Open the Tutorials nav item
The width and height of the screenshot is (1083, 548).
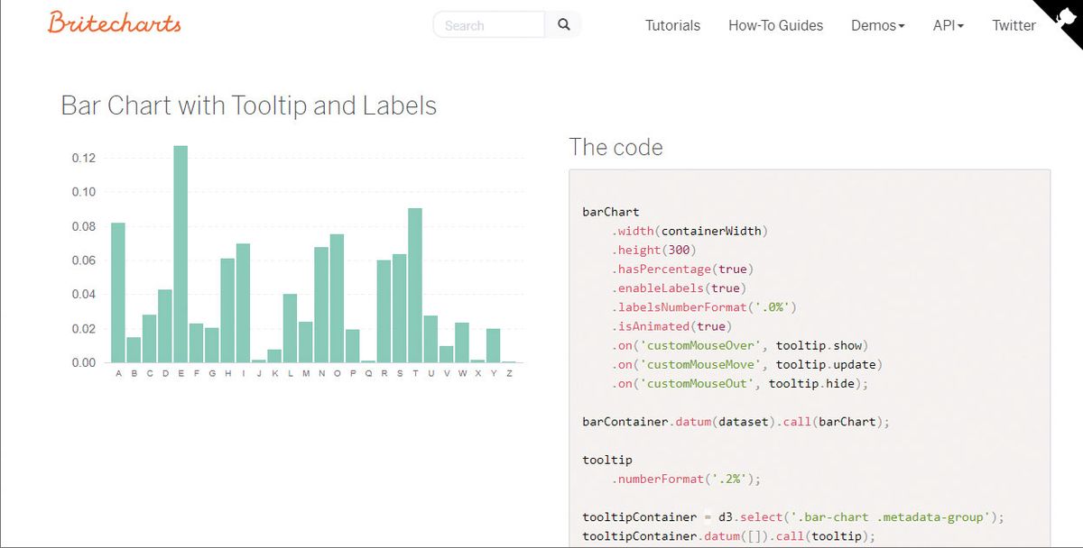(x=672, y=25)
